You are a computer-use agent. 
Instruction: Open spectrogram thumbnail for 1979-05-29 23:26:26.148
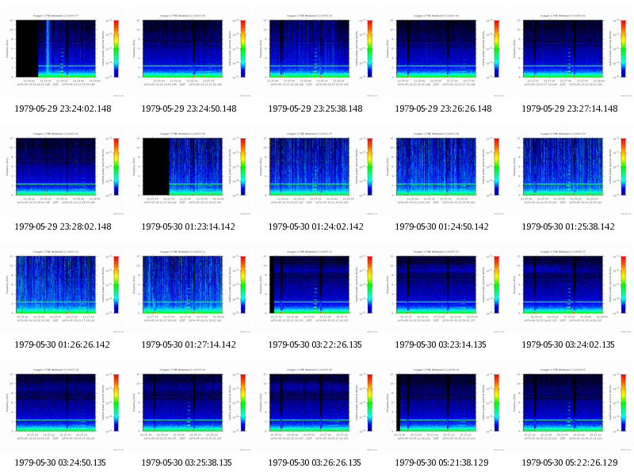[443, 53]
